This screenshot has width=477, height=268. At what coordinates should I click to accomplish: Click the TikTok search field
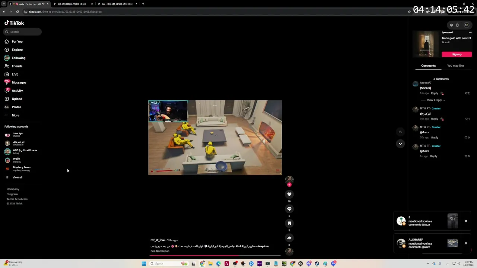[23, 32]
